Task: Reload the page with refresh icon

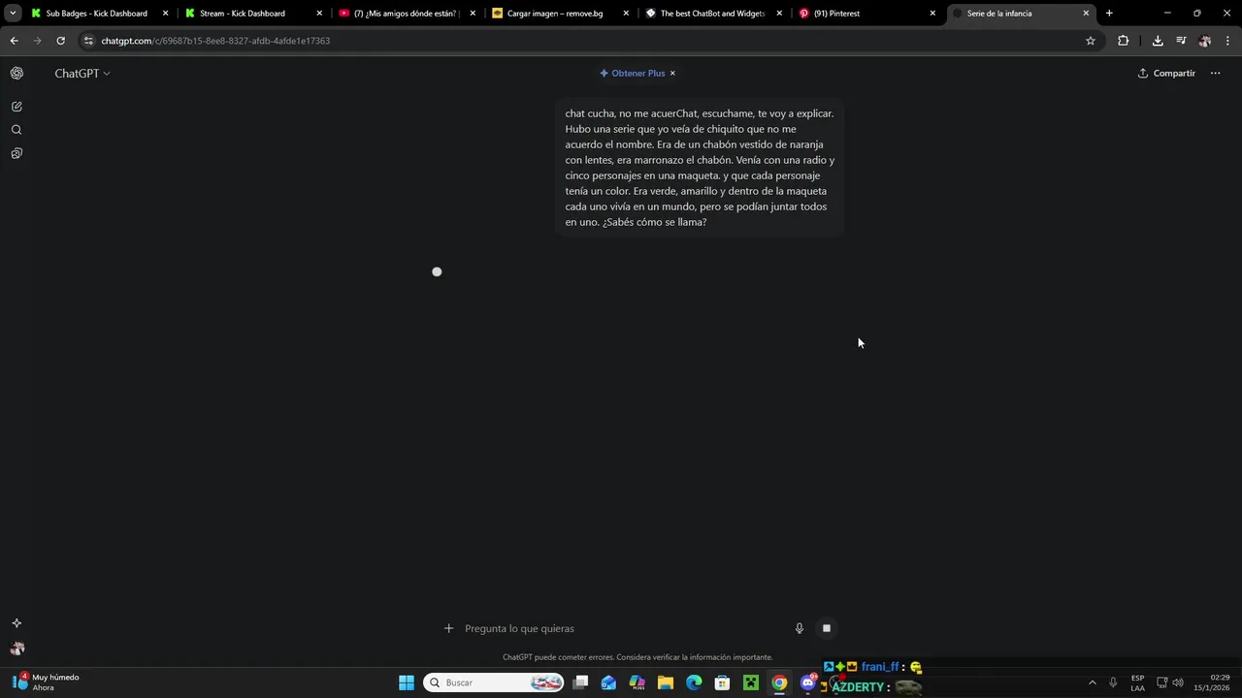Action: click(60, 41)
